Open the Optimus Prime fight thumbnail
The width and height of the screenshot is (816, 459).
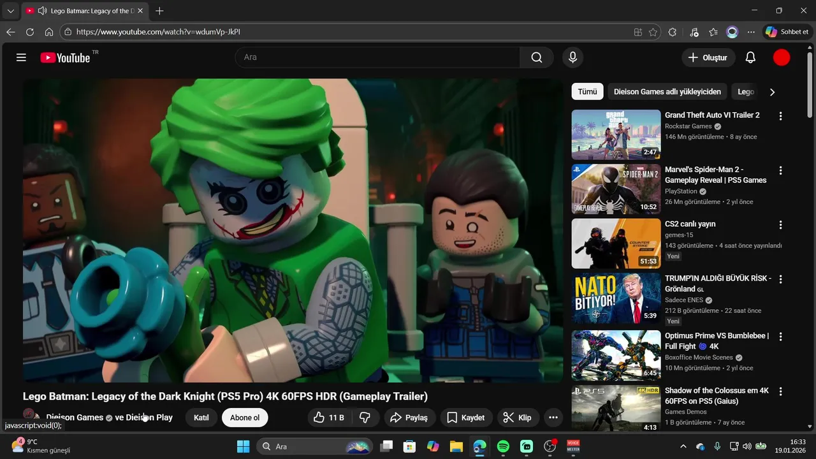[616, 355]
